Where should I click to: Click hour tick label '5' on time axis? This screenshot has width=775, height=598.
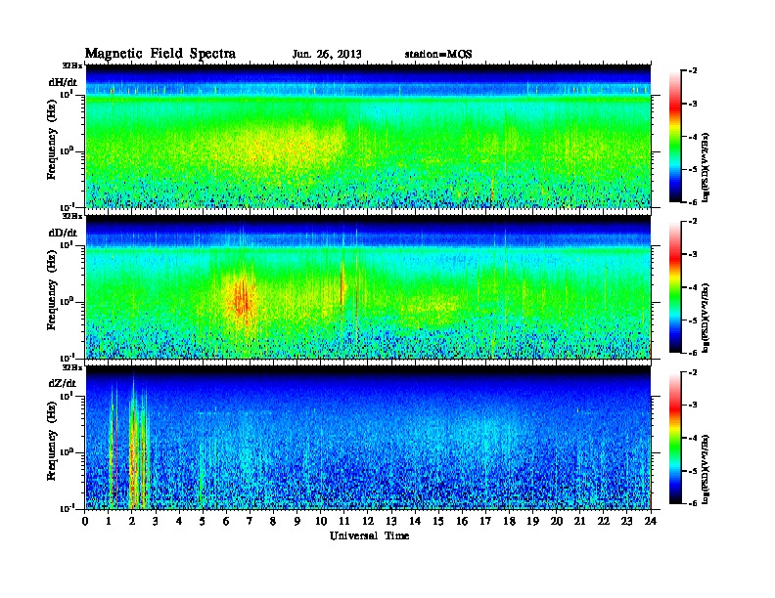click(203, 522)
